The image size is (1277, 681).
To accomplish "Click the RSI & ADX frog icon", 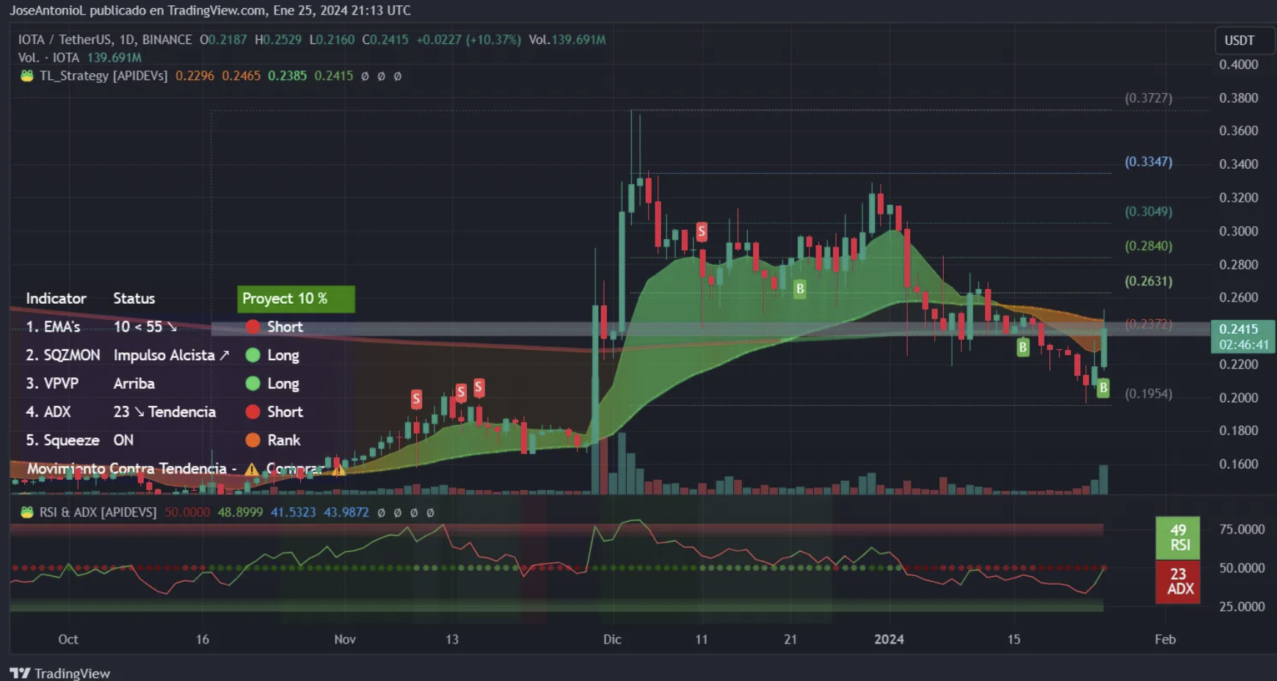I will pyautogui.click(x=27, y=512).
